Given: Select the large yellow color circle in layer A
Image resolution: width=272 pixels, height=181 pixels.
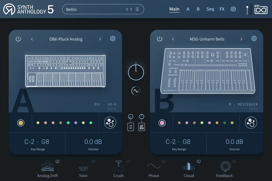Looking at the screenshot, I should tap(21, 123).
